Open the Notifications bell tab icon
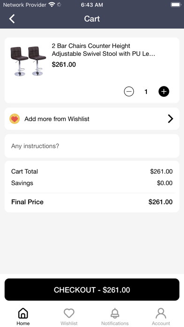The image size is (184, 327). click(115, 313)
